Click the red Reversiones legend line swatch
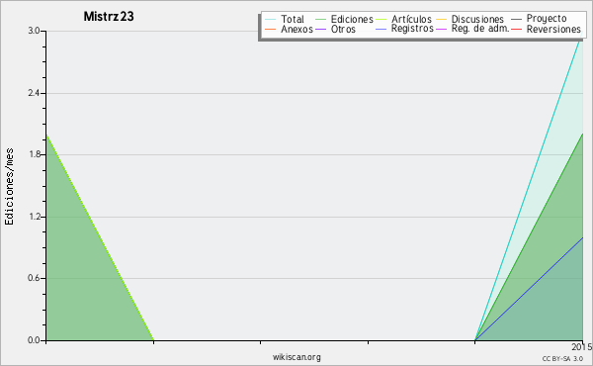 point(516,29)
